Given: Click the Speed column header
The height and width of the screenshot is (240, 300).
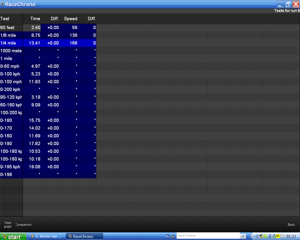Looking at the screenshot, I should (70, 19).
